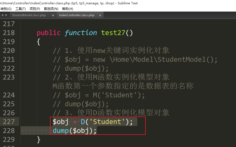Click the commented StudentModel instantiation line
Screen dimensions: 236x147
pos(135,60)
